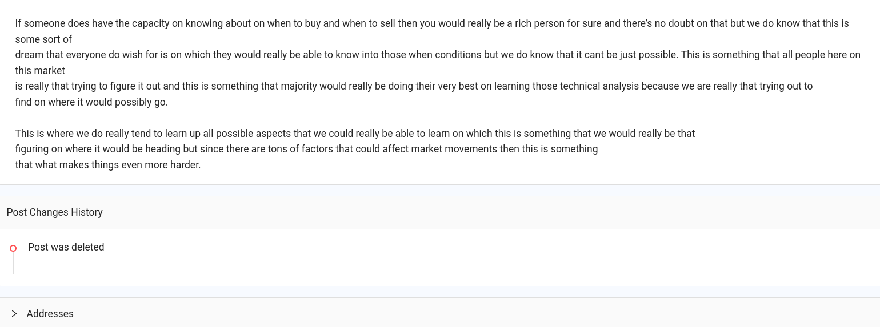Click "find on where it would possibly go."
Viewport: 880px width, 327px height.
[91, 102]
